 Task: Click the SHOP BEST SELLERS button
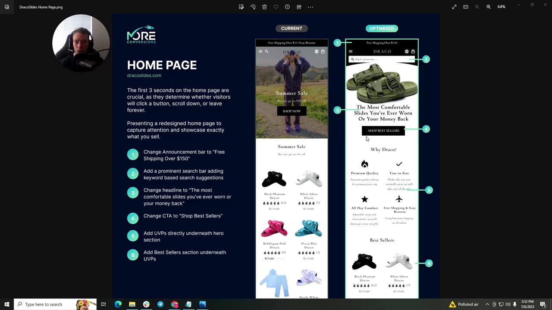click(383, 130)
